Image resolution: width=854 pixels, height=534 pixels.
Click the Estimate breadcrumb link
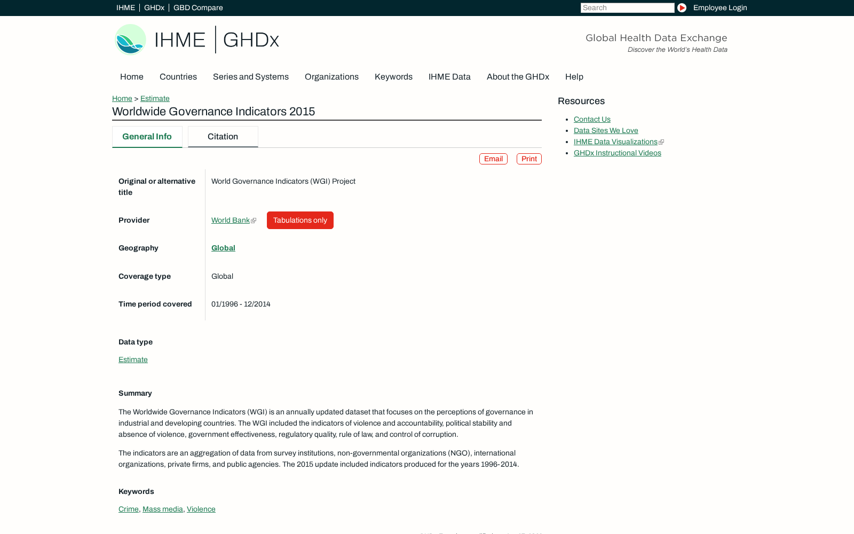(155, 99)
